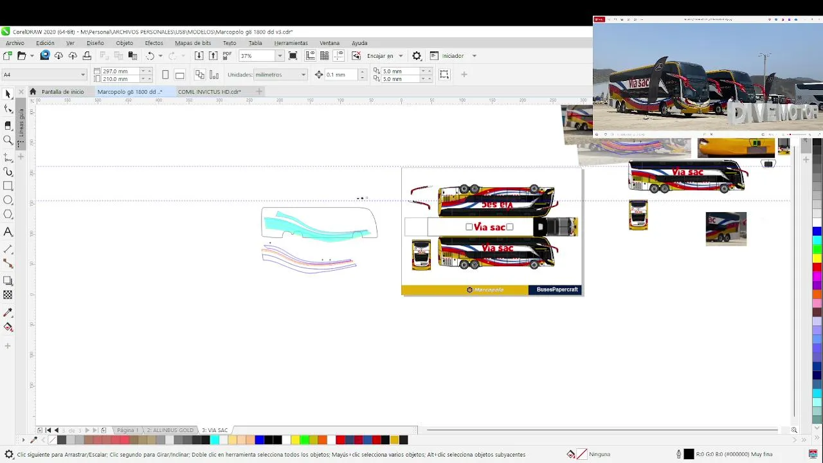Image resolution: width=823 pixels, height=463 pixels.
Task: Select the 2: ALLINBUS GOLD page tab
Action: click(x=170, y=430)
